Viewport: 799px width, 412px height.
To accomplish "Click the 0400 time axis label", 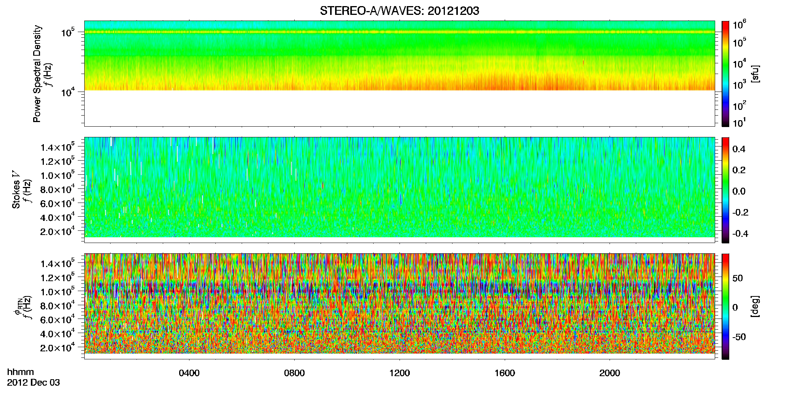I will (189, 373).
